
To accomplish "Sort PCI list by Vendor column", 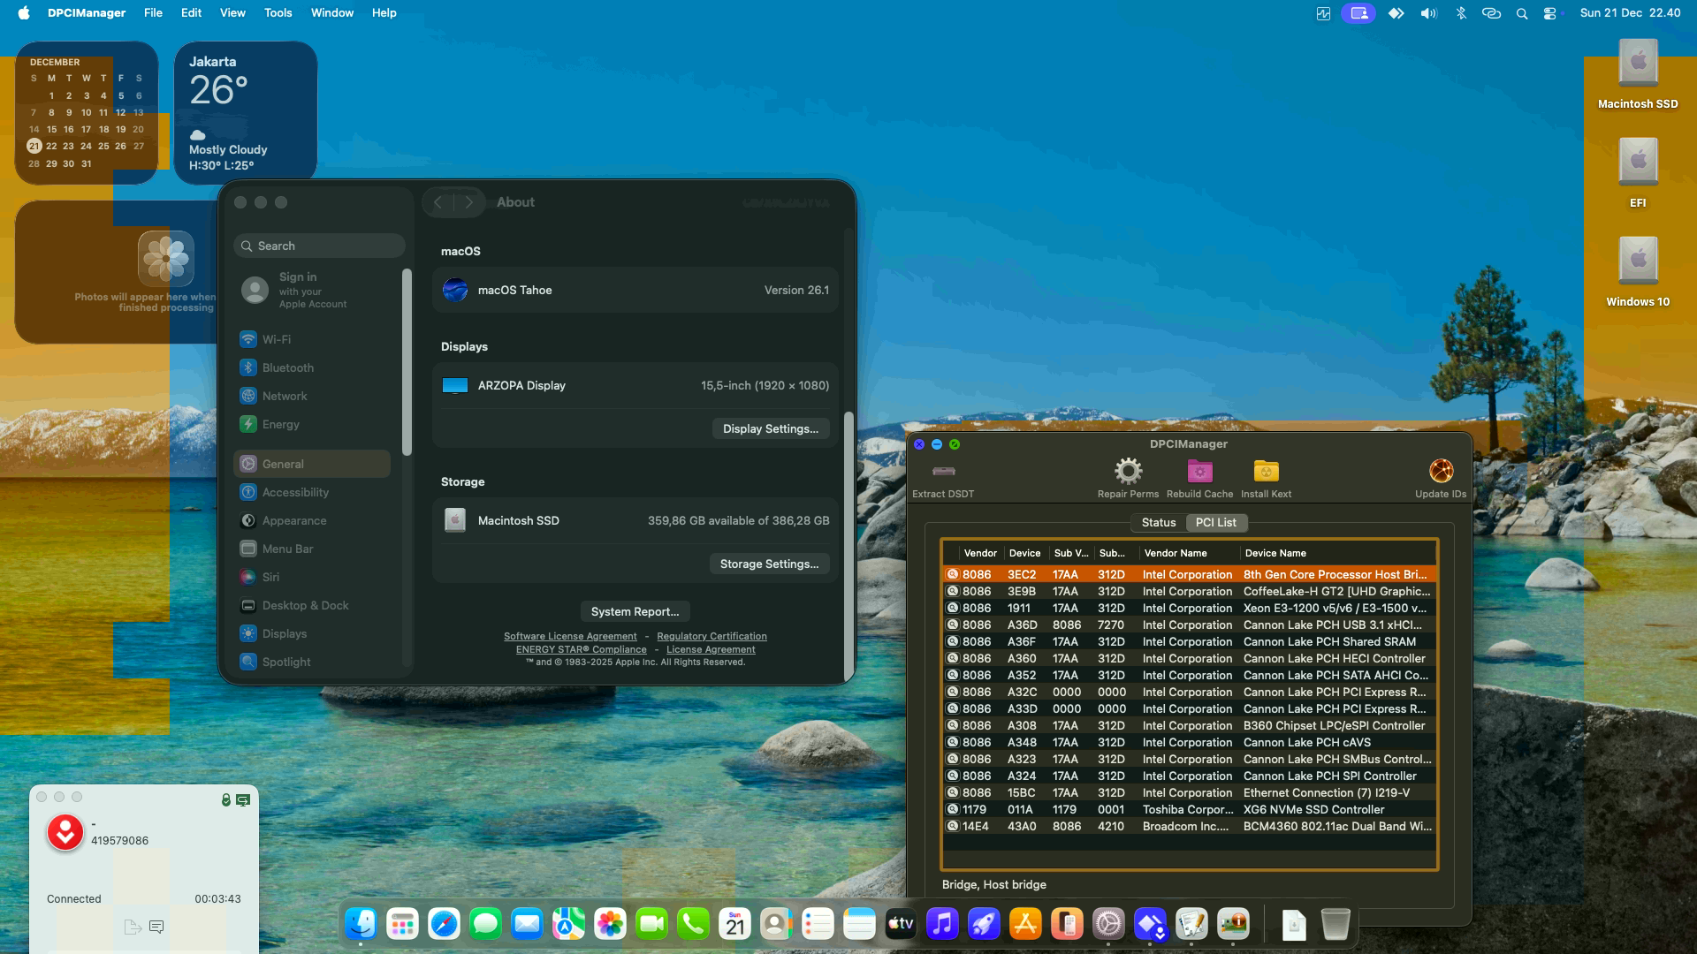I will [980, 553].
